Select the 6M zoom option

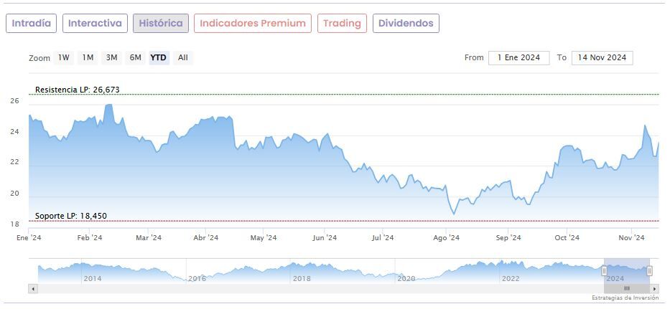pos(135,57)
